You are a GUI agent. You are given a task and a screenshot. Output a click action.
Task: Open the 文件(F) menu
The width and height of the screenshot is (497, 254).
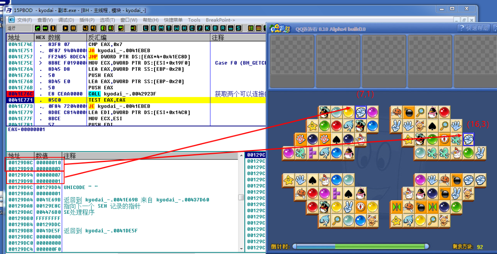pos(24,20)
